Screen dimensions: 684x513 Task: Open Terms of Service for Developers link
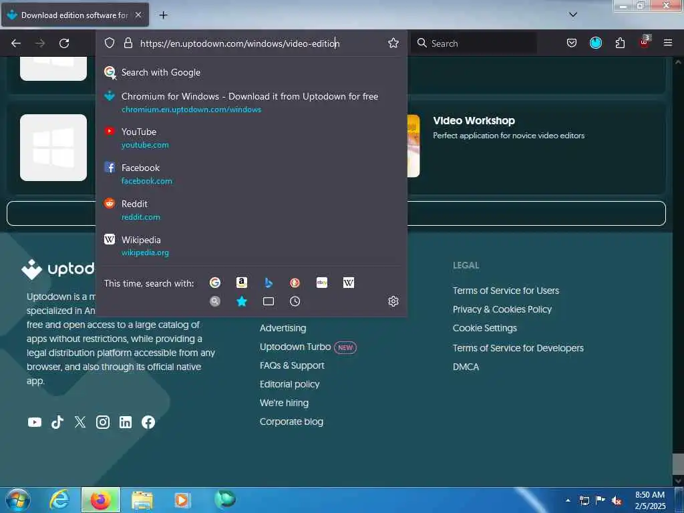(518, 347)
